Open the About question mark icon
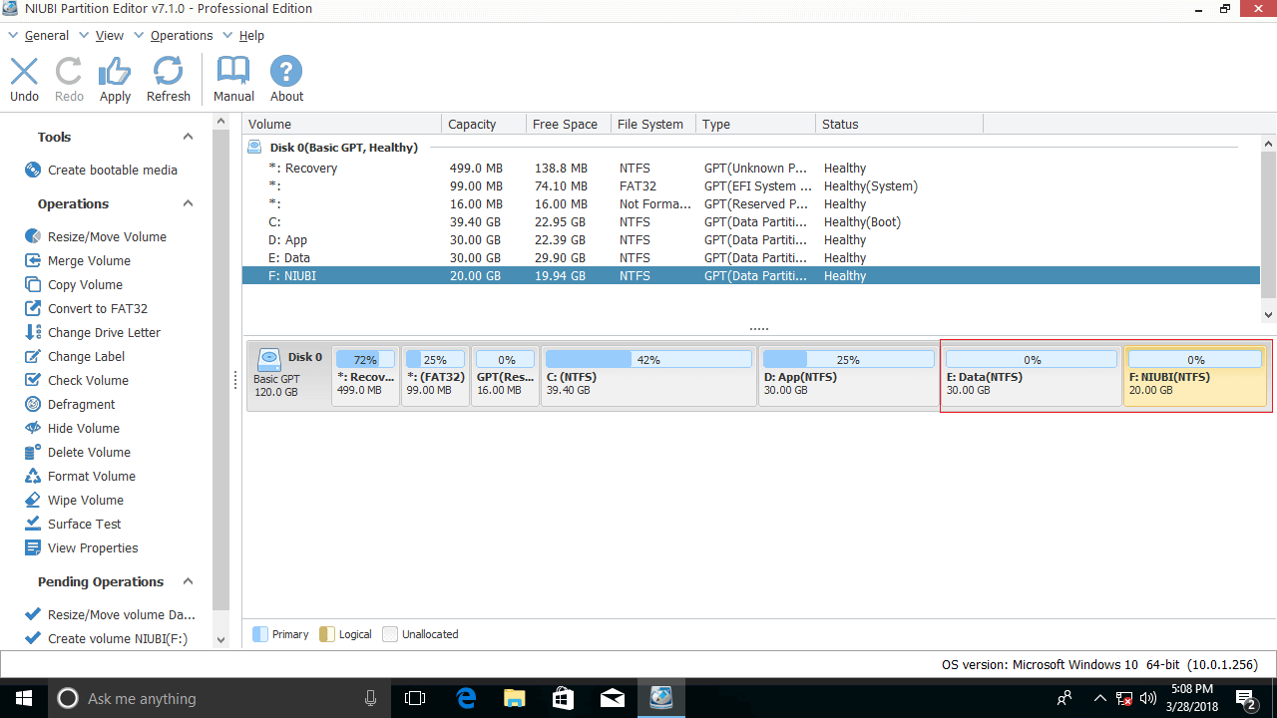 (286, 72)
